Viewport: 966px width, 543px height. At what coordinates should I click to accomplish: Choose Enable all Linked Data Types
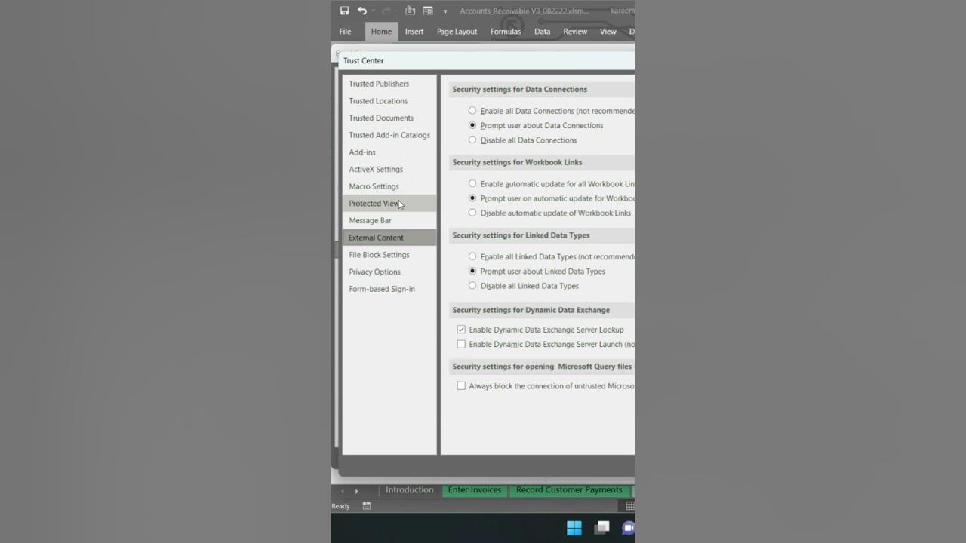click(x=472, y=256)
